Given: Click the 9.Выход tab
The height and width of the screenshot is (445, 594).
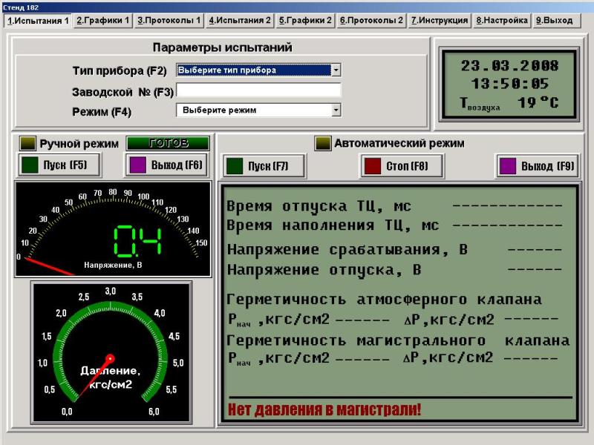Looking at the screenshot, I should click(x=554, y=21).
